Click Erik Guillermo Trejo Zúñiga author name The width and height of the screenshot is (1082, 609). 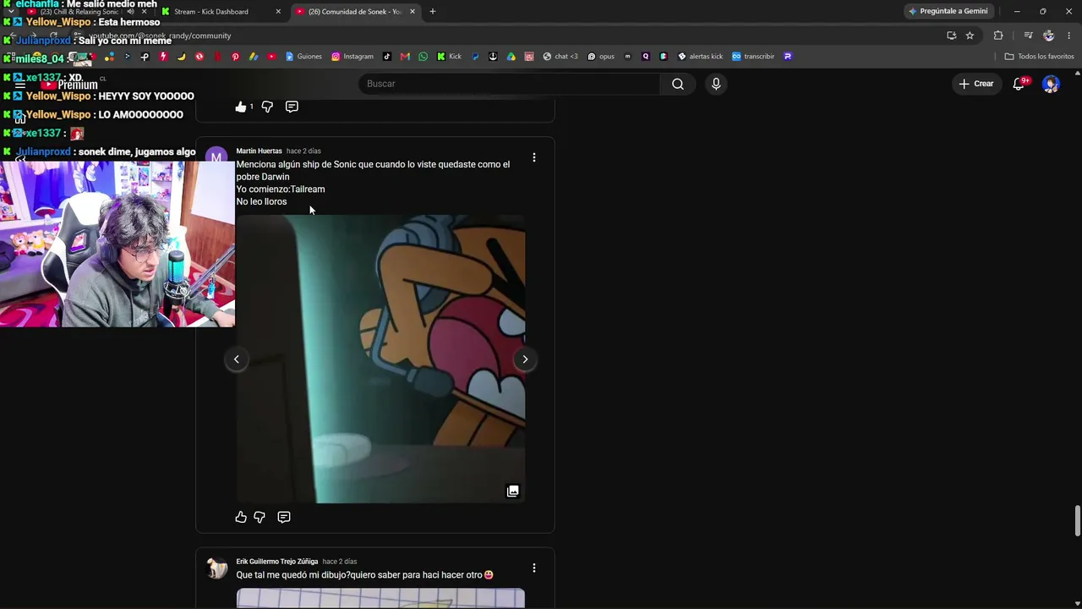click(x=277, y=562)
